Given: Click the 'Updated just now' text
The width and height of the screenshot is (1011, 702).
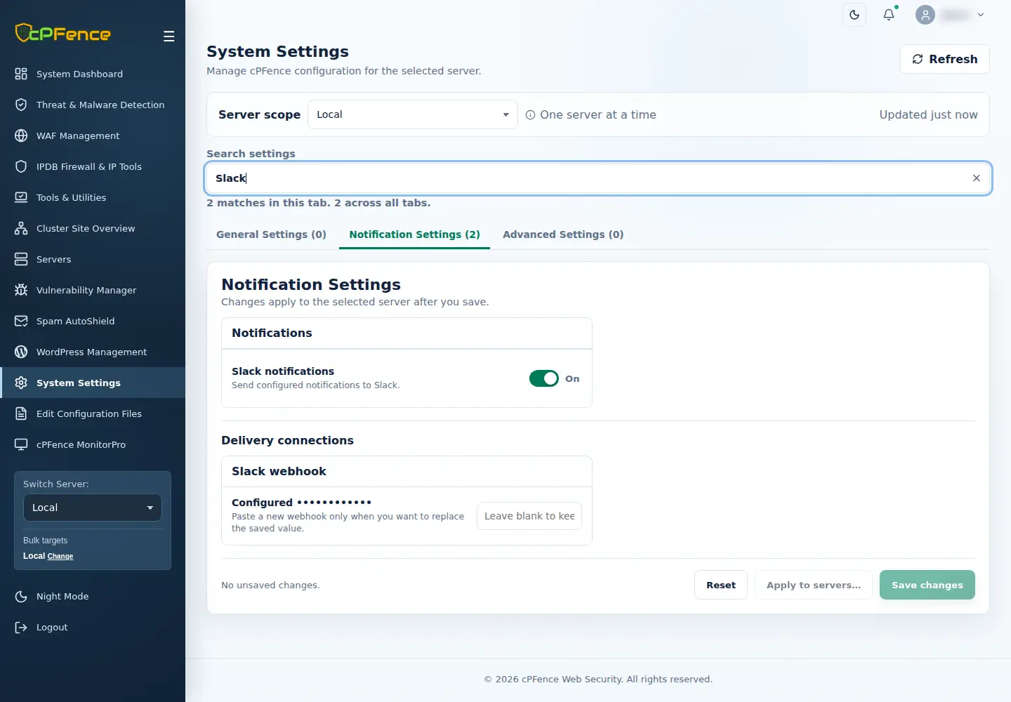Looking at the screenshot, I should (x=928, y=114).
